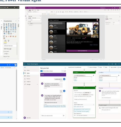Click Flow checker in Power Automate toolbar
Screen dimensions: 121x127
point(8,67)
